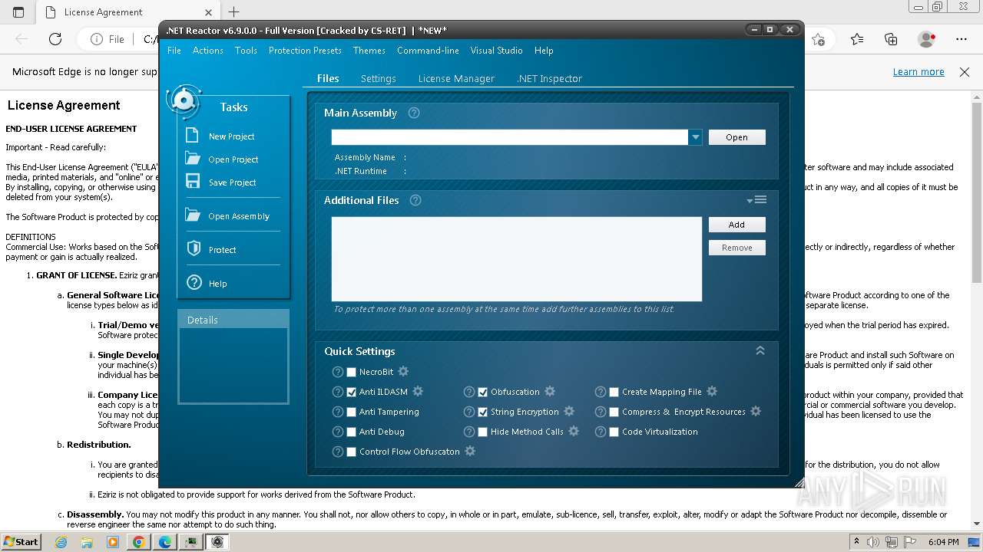Screen dimensions: 983x552
Task: Click the Main Assembly path field
Action: tap(510, 137)
